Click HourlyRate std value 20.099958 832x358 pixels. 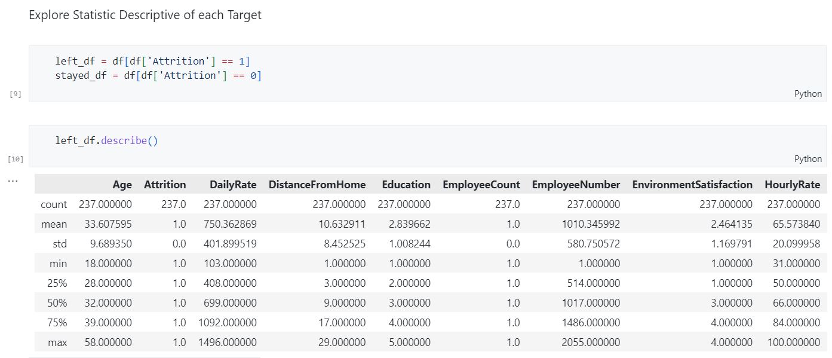click(x=797, y=244)
